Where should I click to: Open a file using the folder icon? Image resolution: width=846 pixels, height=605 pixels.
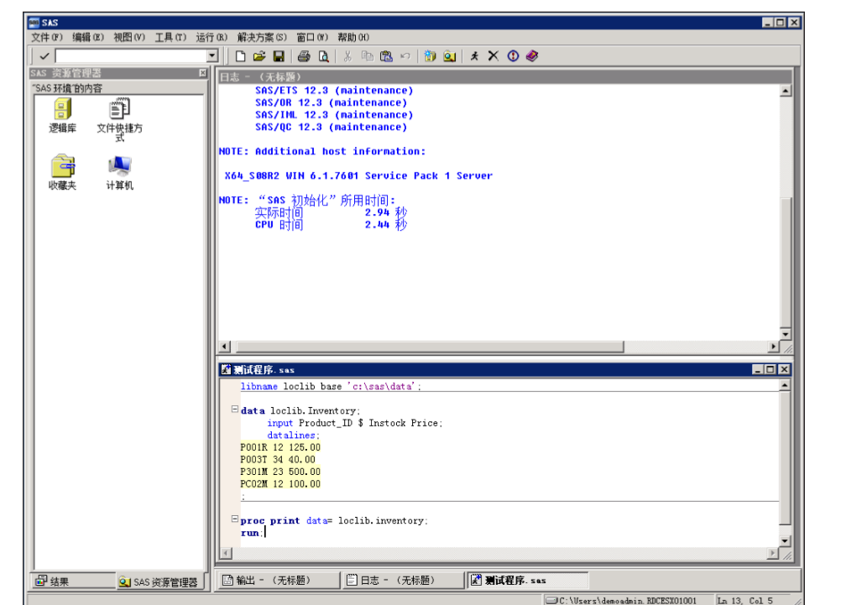pyautogui.click(x=259, y=56)
